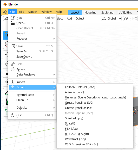Open the Help menu
The width and height of the screenshot is (138, 150).
(x=59, y=12)
